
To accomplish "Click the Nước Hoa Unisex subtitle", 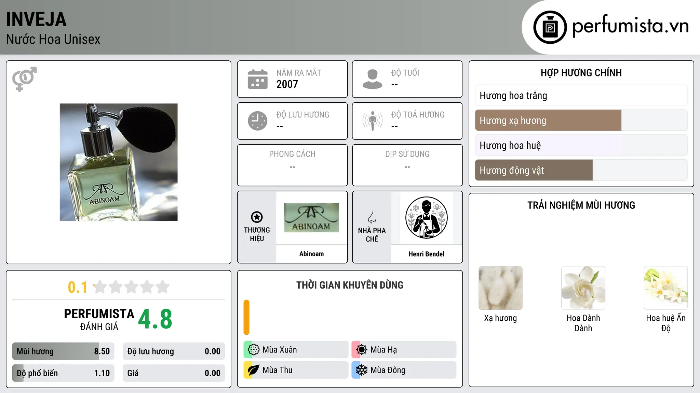I will tap(53, 39).
